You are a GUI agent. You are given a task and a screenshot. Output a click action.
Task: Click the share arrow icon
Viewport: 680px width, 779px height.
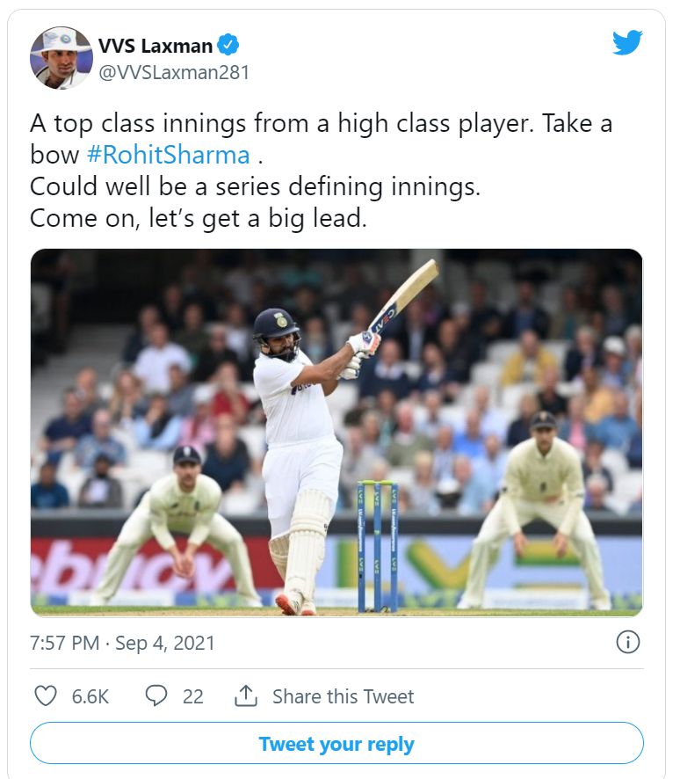[245, 696]
